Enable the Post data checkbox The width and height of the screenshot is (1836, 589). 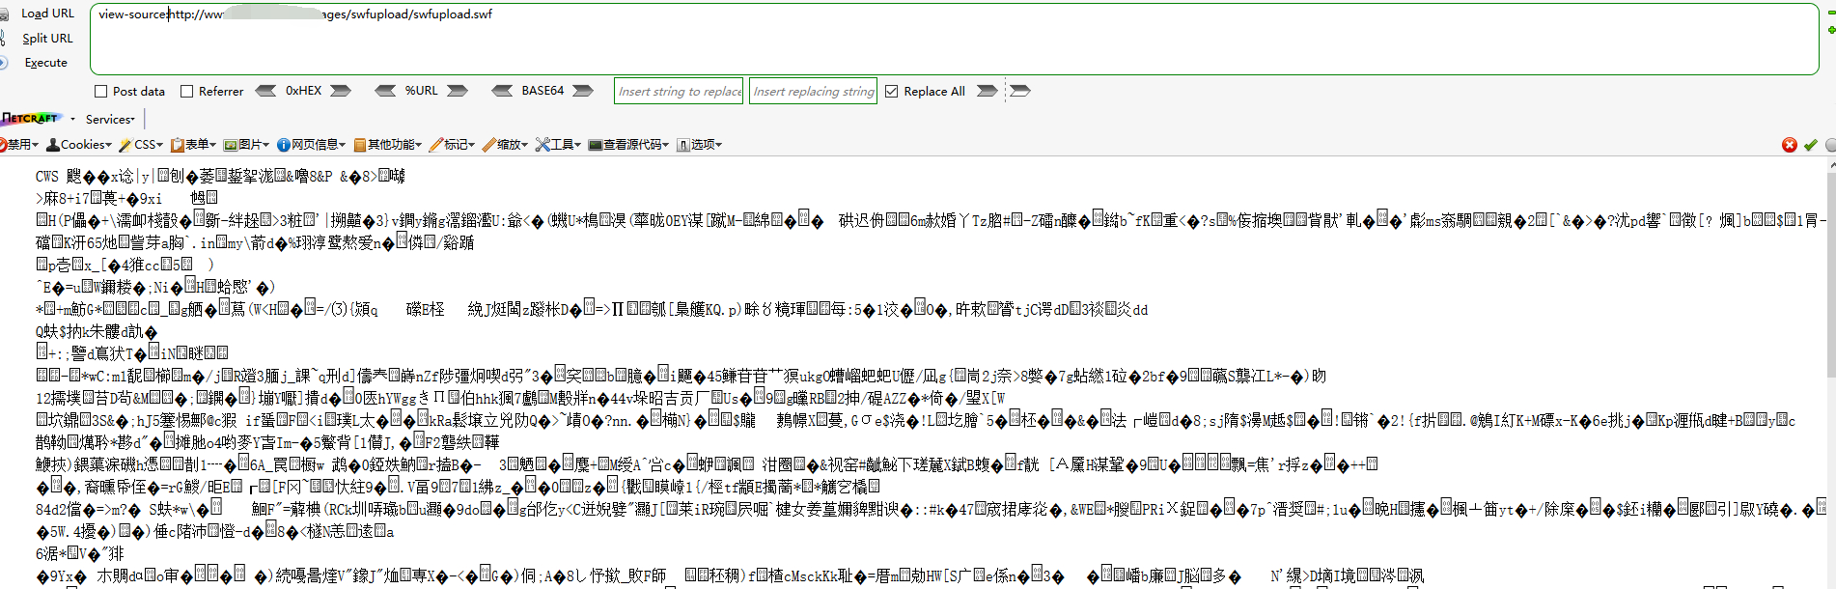click(100, 92)
